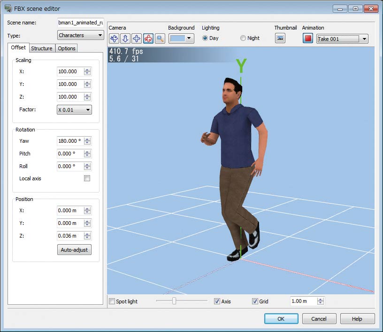Toggle the Local axis checkbox

pyautogui.click(x=87, y=178)
